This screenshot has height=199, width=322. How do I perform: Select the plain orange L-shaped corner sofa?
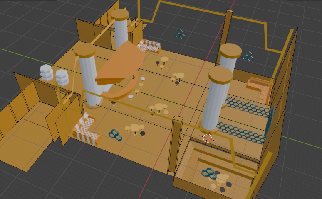click(x=260, y=90)
